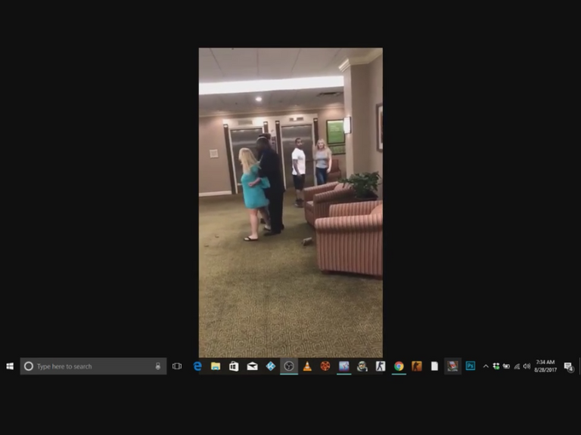Viewport: 581px width, 435px height.
Task: Open the orange Counter-Strike GO icon
Action: (x=417, y=366)
